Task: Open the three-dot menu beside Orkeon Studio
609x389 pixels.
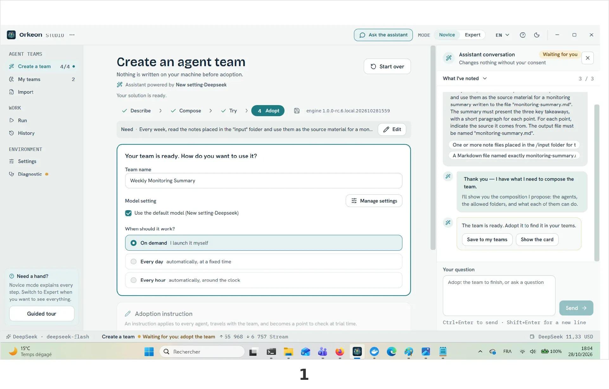Action: 72,35
